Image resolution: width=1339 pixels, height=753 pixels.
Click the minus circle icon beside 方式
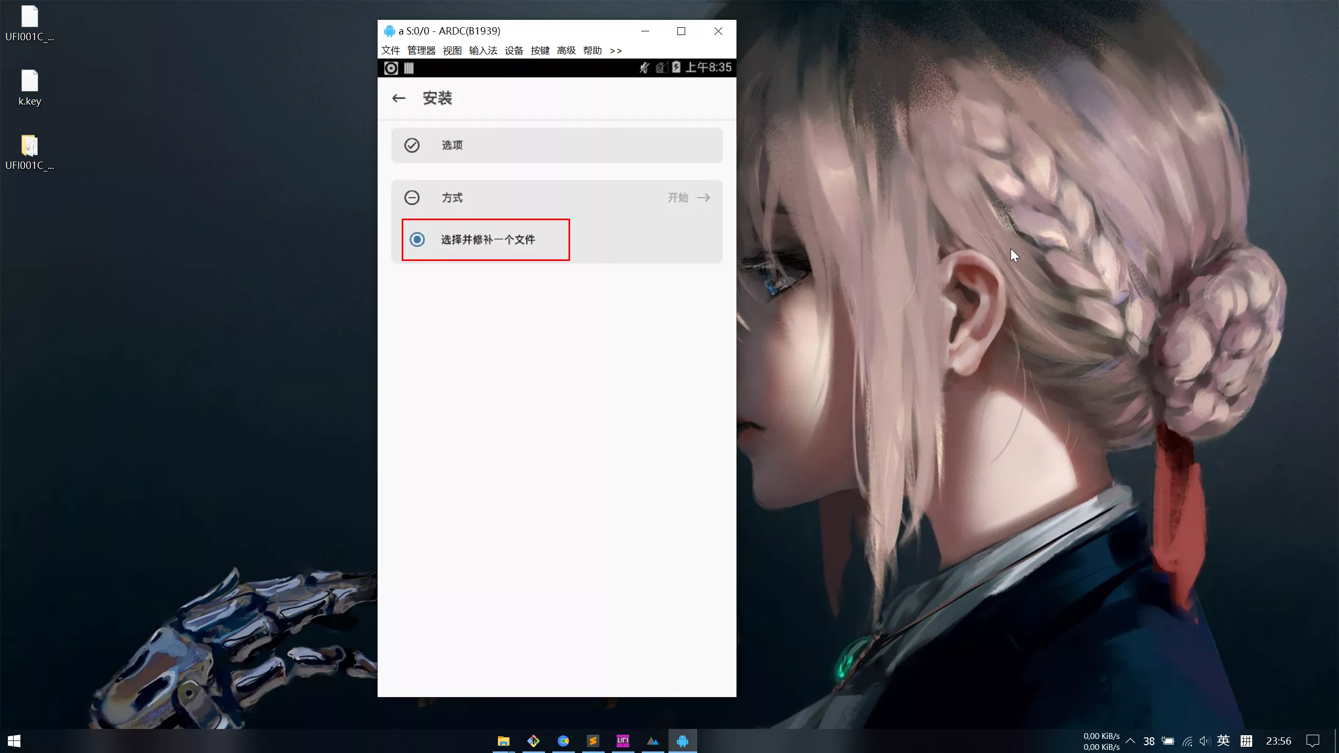tap(412, 198)
